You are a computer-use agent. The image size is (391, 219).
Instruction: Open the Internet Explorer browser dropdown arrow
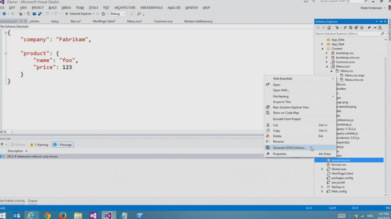click(94, 14)
